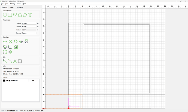
Task: Select the Polygon vector tool
Action: click(x=25, y=15)
